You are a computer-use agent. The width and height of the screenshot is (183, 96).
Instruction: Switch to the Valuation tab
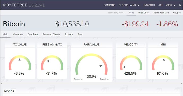(18, 34)
